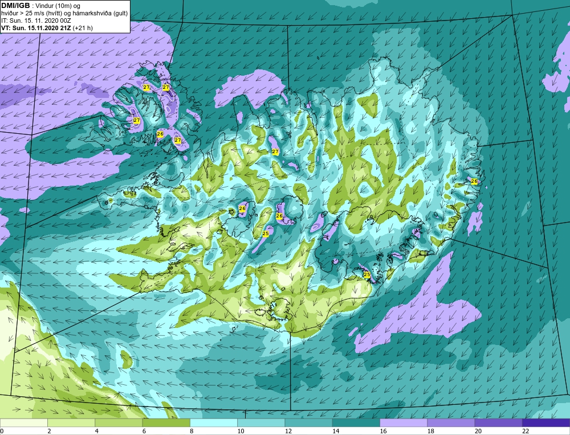Click the 12–14 m/s teal legend swatch
Image resolution: width=570 pixels, height=435 pixels.
point(308,422)
